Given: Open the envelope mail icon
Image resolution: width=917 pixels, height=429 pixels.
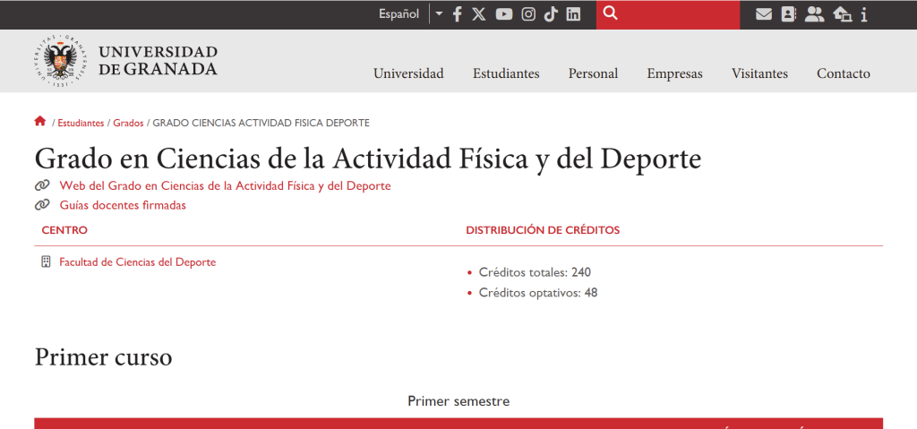Looking at the screenshot, I should [x=764, y=14].
